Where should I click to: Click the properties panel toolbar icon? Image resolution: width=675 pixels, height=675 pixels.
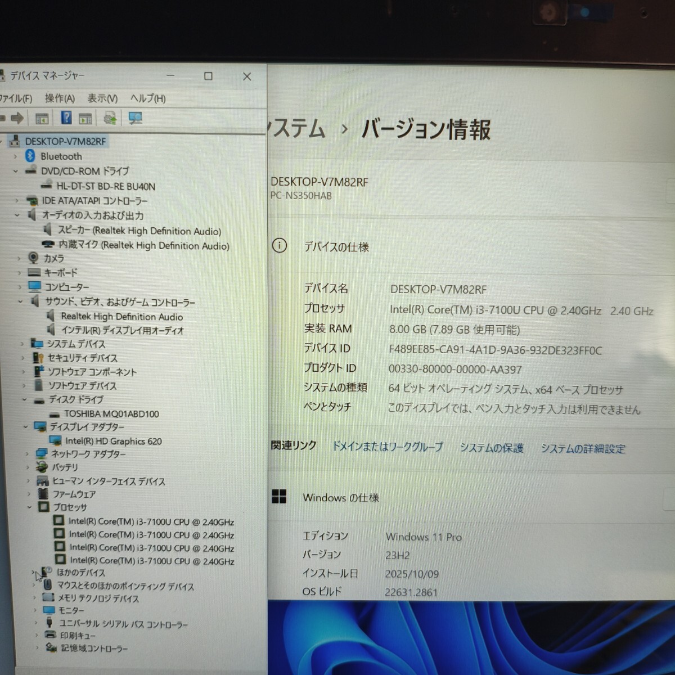click(85, 118)
